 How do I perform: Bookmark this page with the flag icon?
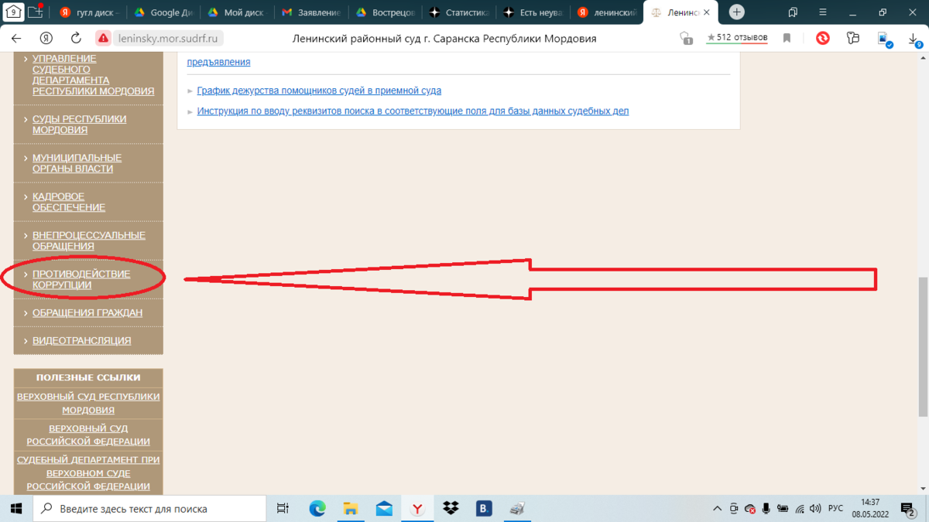click(x=787, y=38)
